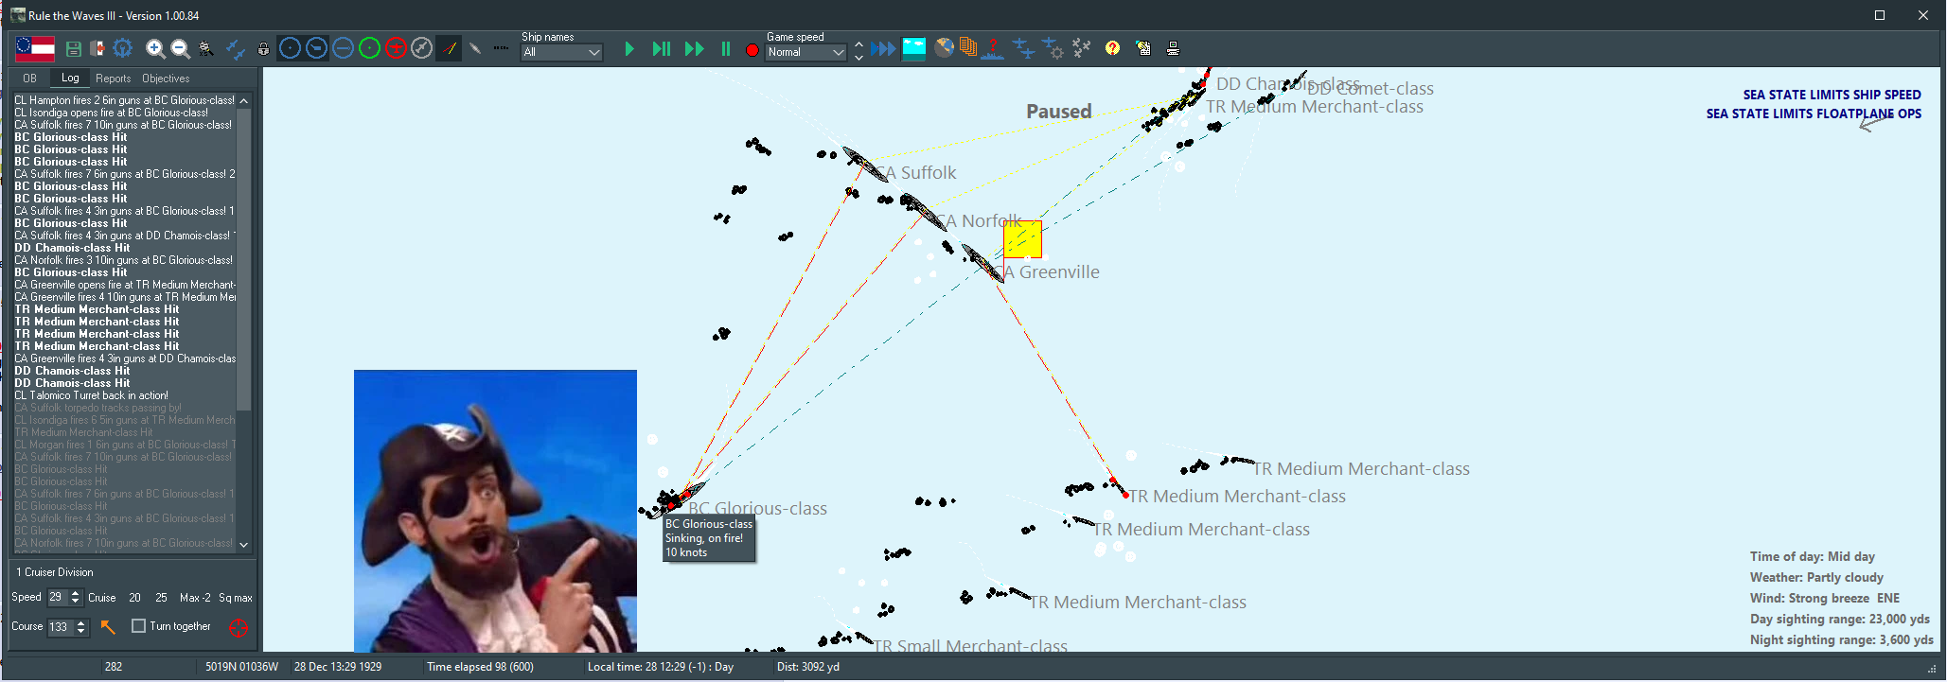The height and width of the screenshot is (682, 1947).
Task: Decrease game speed with down chevron
Action: pos(858,58)
